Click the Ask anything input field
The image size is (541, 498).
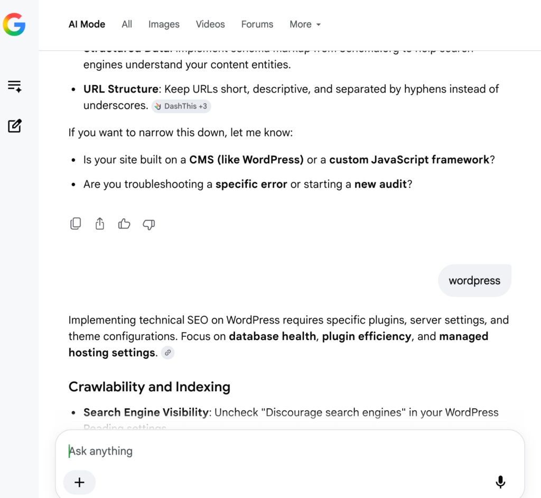click(290, 451)
